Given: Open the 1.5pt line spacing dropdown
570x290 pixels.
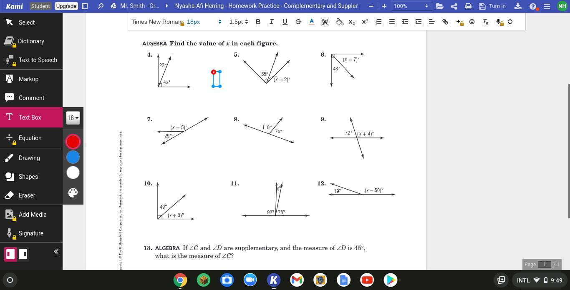Looking at the screenshot, I should (x=238, y=22).
